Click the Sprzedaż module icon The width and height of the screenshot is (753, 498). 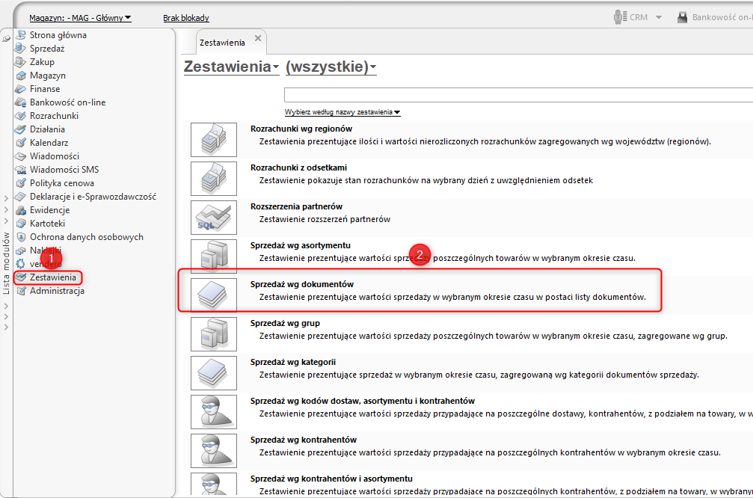click(x=20, y=49)
